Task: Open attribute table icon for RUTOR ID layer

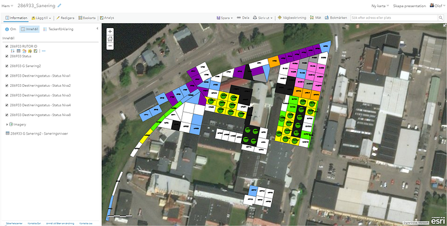Action: pos(19,51)
